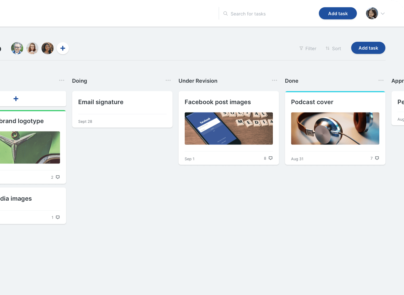Screen dimensions: 404x295
Task: Click the add member plus icon
Action: (63, 48)
